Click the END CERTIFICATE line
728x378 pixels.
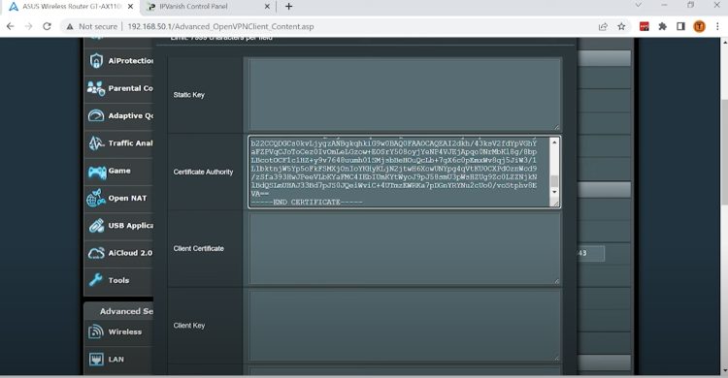307,203
